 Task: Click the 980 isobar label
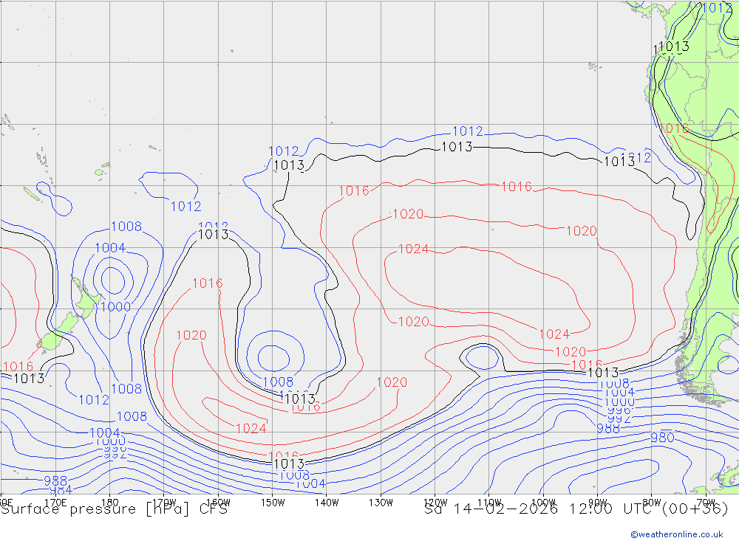(x=661, y=438)
